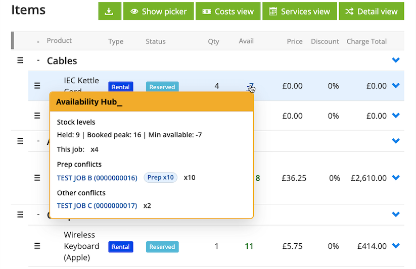
Task: Click Status column header
Action: (156, 41)
